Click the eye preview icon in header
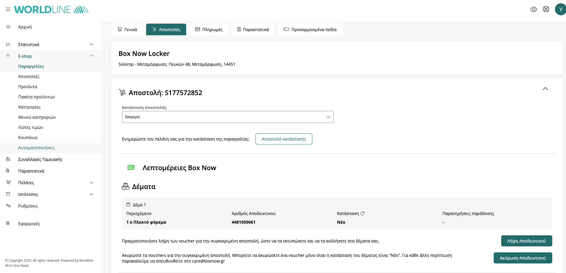The image size is (566, 273). [533, 10]
